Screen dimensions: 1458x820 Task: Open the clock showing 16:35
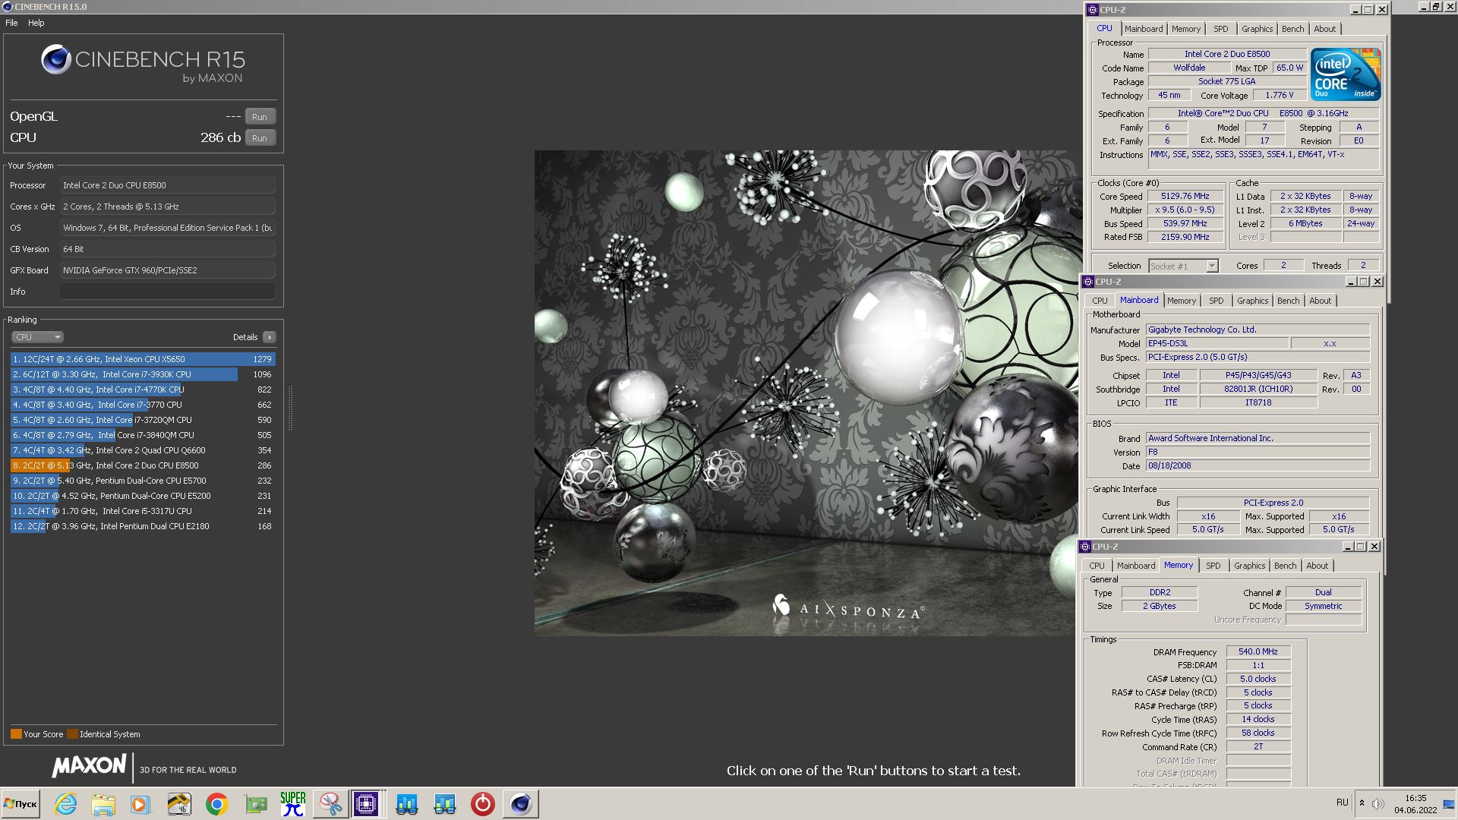pyautogui.click(x=1415, y=804)
